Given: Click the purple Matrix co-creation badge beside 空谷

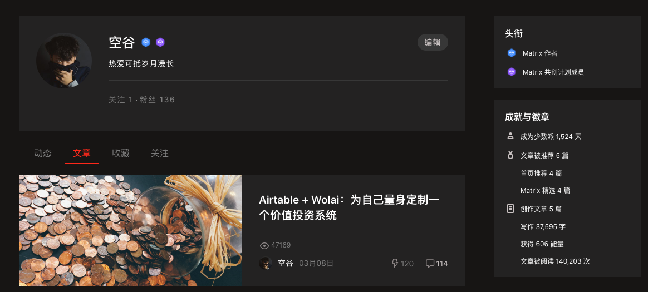Looking at the screenshot, I should (160, 42).
